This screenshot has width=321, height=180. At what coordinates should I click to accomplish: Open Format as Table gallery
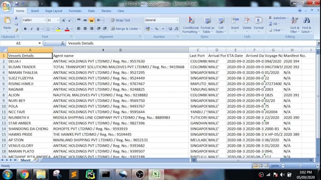(207, 25)
